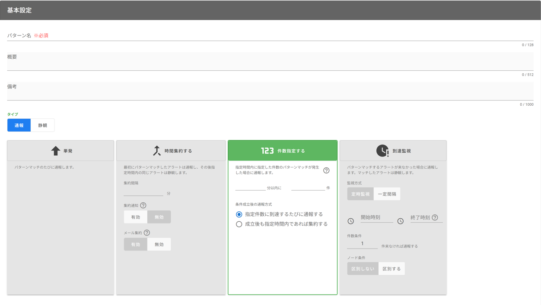Choose 一定間隔 monitoring method

pos(387,194)
